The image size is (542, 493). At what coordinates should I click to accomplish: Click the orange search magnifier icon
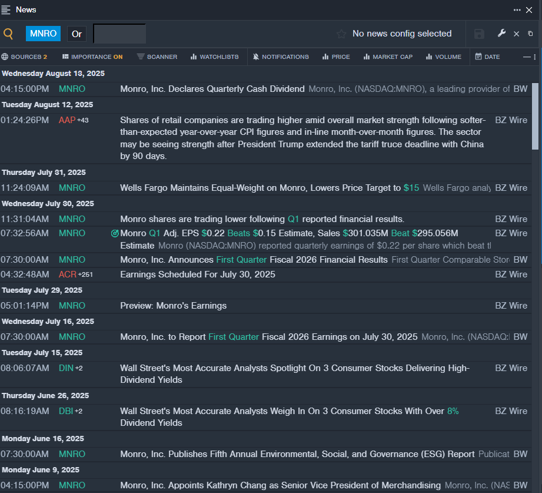(8, 34)
